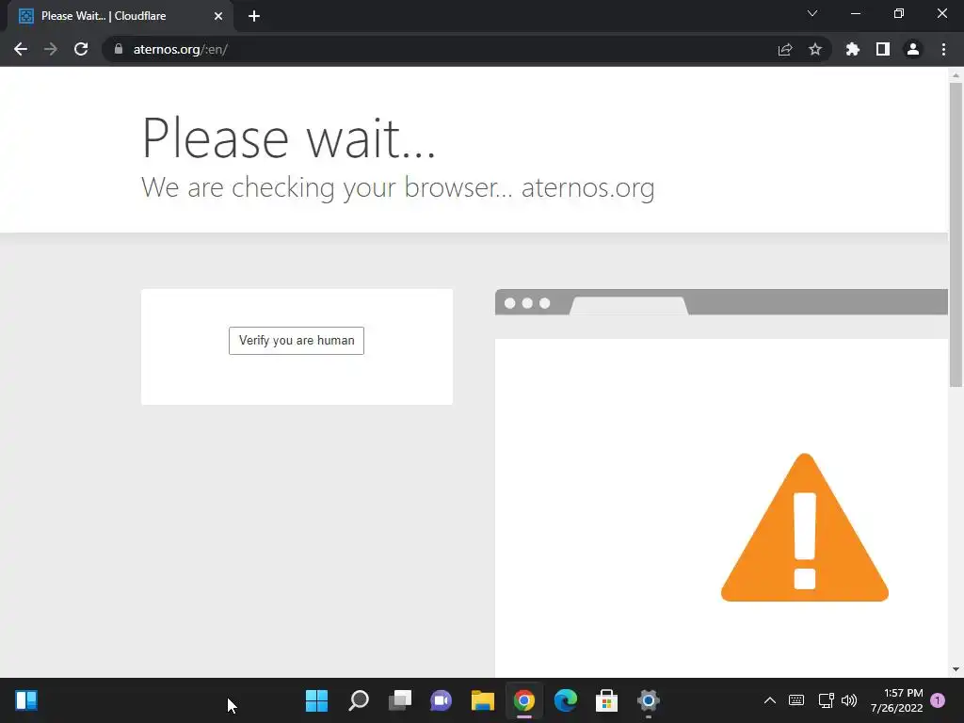Open the volume speaker tray icon
964x723 pixels.
point(849,700)
